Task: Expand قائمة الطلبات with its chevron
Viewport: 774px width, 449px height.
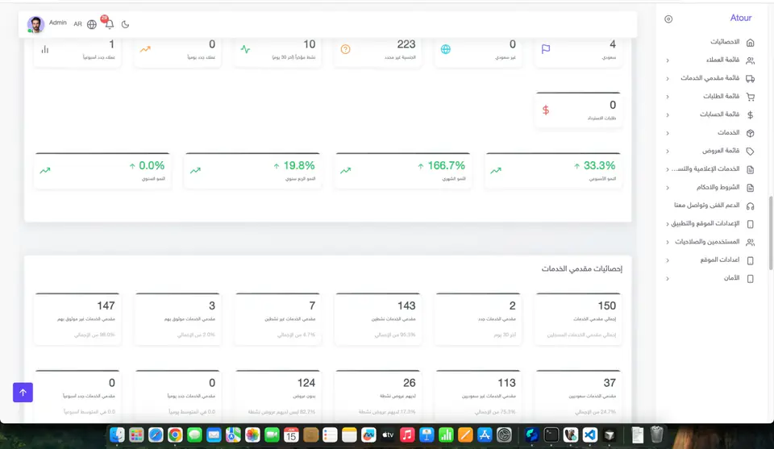Action: [x=668, y=97]
